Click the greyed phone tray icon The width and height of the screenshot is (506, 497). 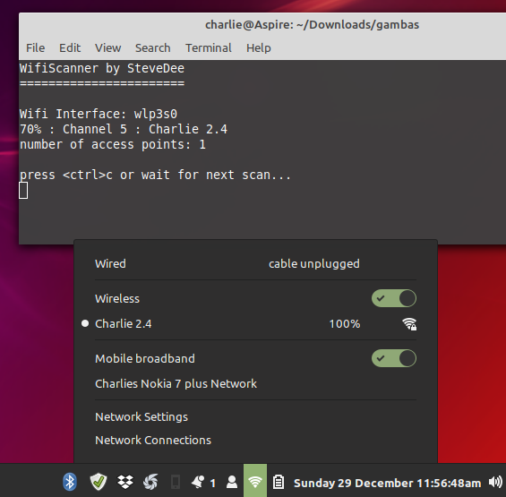click(176, 483)
